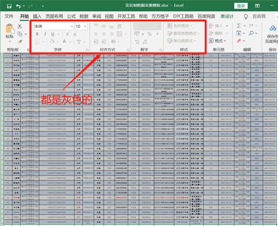Click the Orientation text rotation icon

113,42
